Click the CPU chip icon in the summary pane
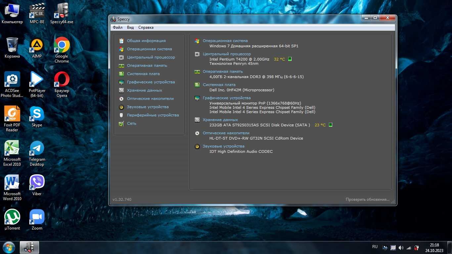The width and height of the screenshot is (452, 254). tap(197, 54)
